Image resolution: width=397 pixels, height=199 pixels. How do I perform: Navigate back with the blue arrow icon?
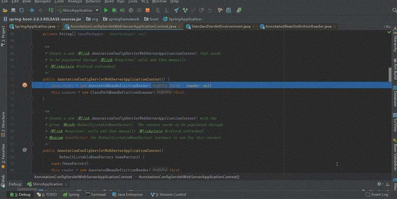pos(32,10)
